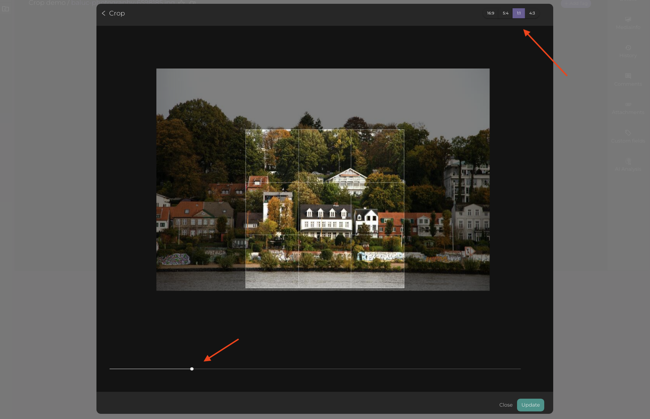
Task: Open the Comments panel icon
Action: pyautogui.click(x=628, y=76)
